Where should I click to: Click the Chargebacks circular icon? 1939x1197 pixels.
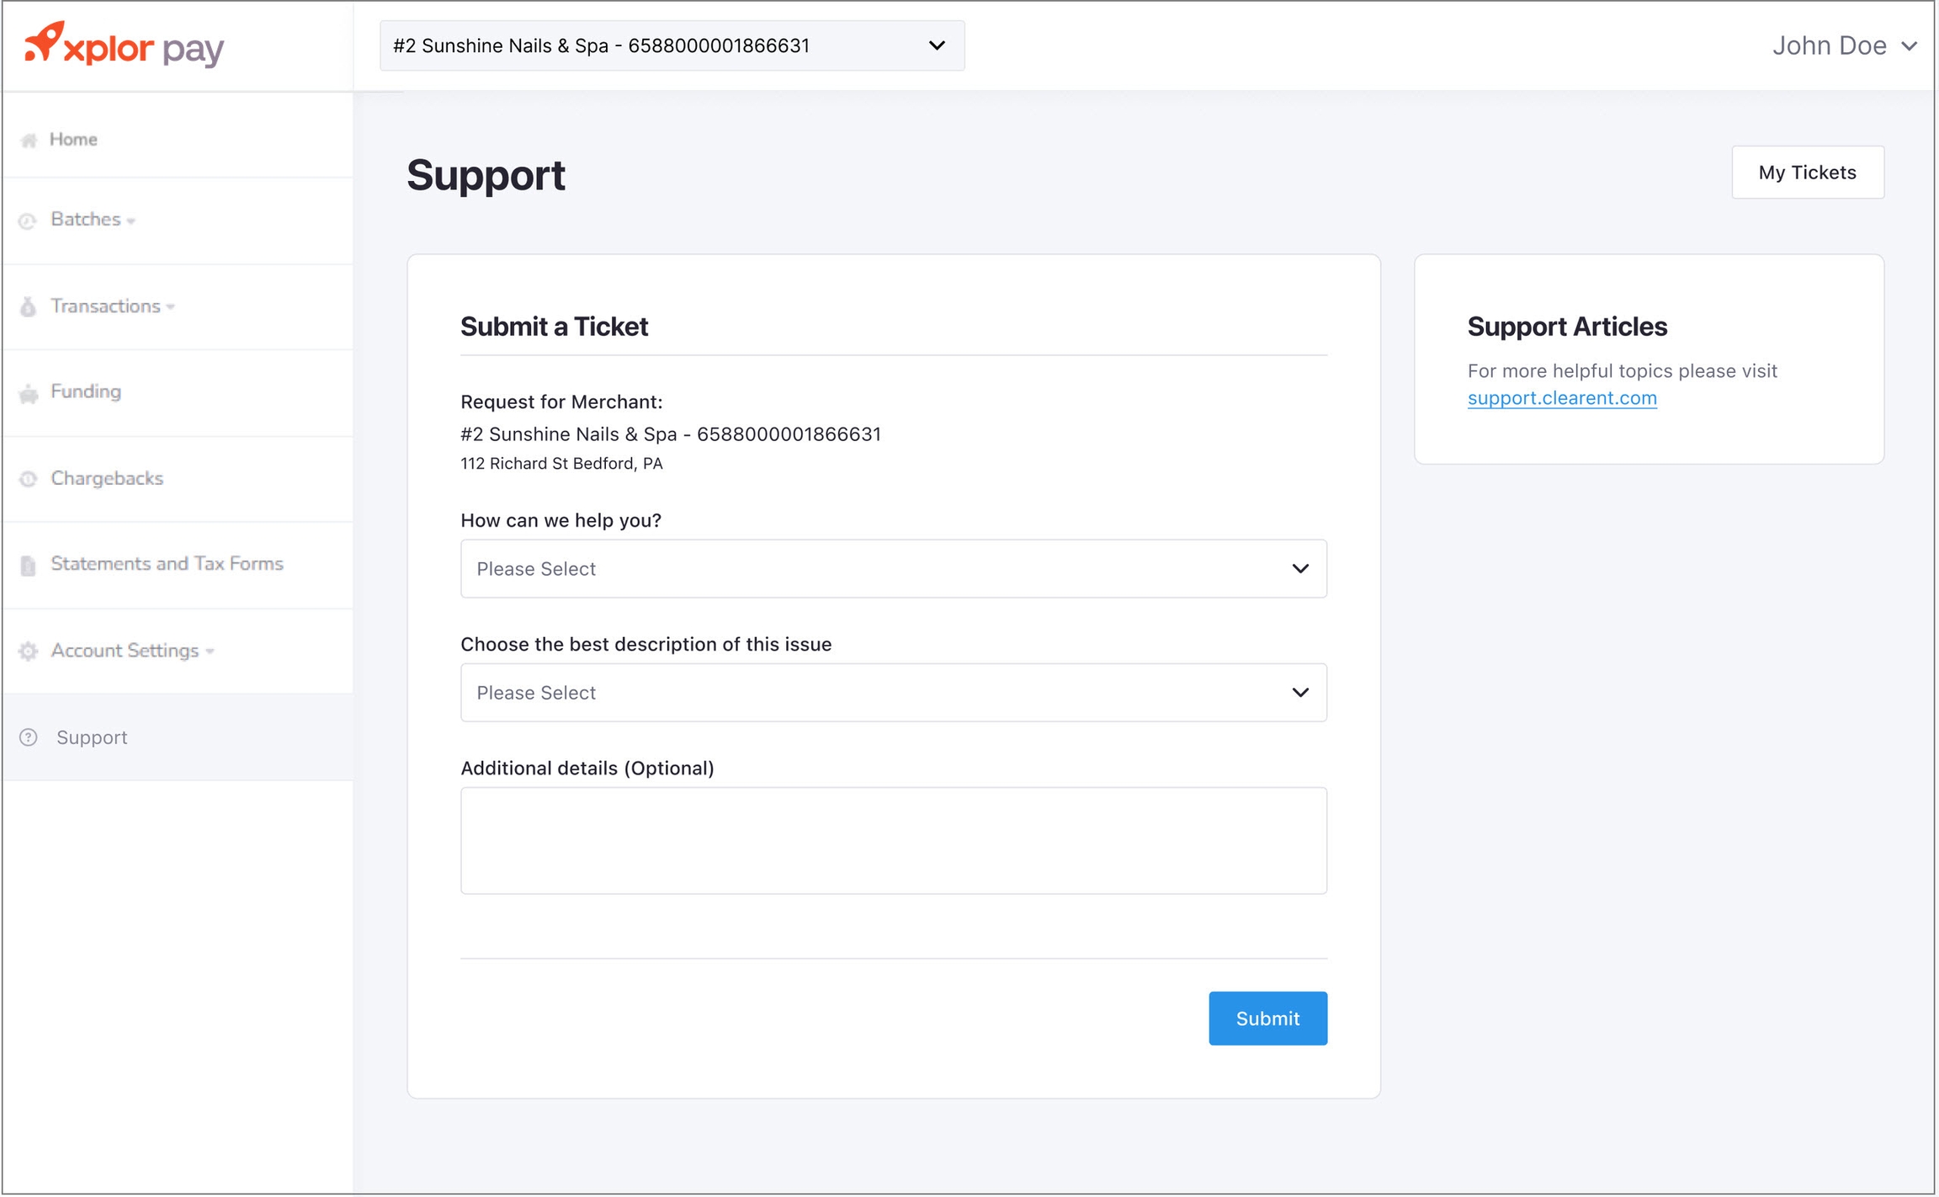[x=28, y=479]
